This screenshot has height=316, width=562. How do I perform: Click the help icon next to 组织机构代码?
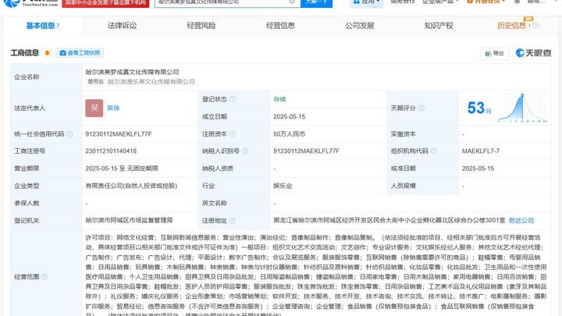point(434,151)
